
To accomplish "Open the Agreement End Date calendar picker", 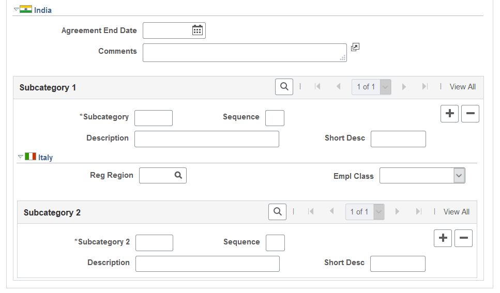I will coord(197,30).
